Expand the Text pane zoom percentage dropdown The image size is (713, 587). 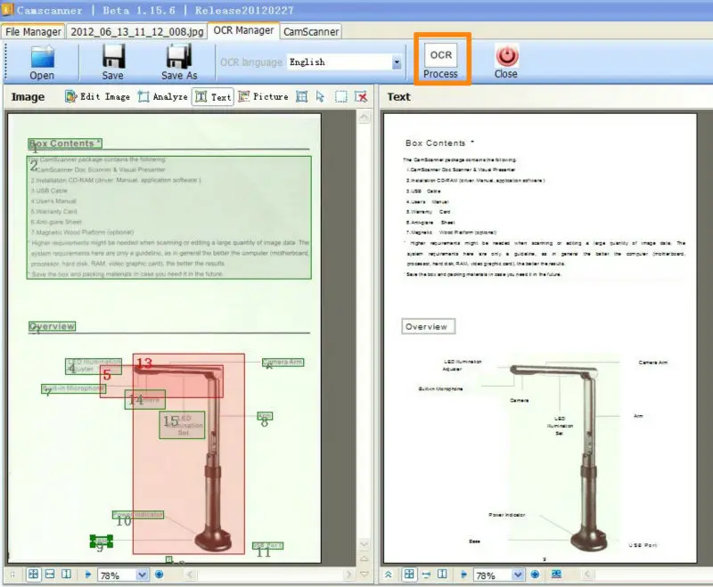519,575
